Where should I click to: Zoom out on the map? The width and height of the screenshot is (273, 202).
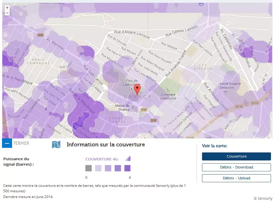pos(7,13)
